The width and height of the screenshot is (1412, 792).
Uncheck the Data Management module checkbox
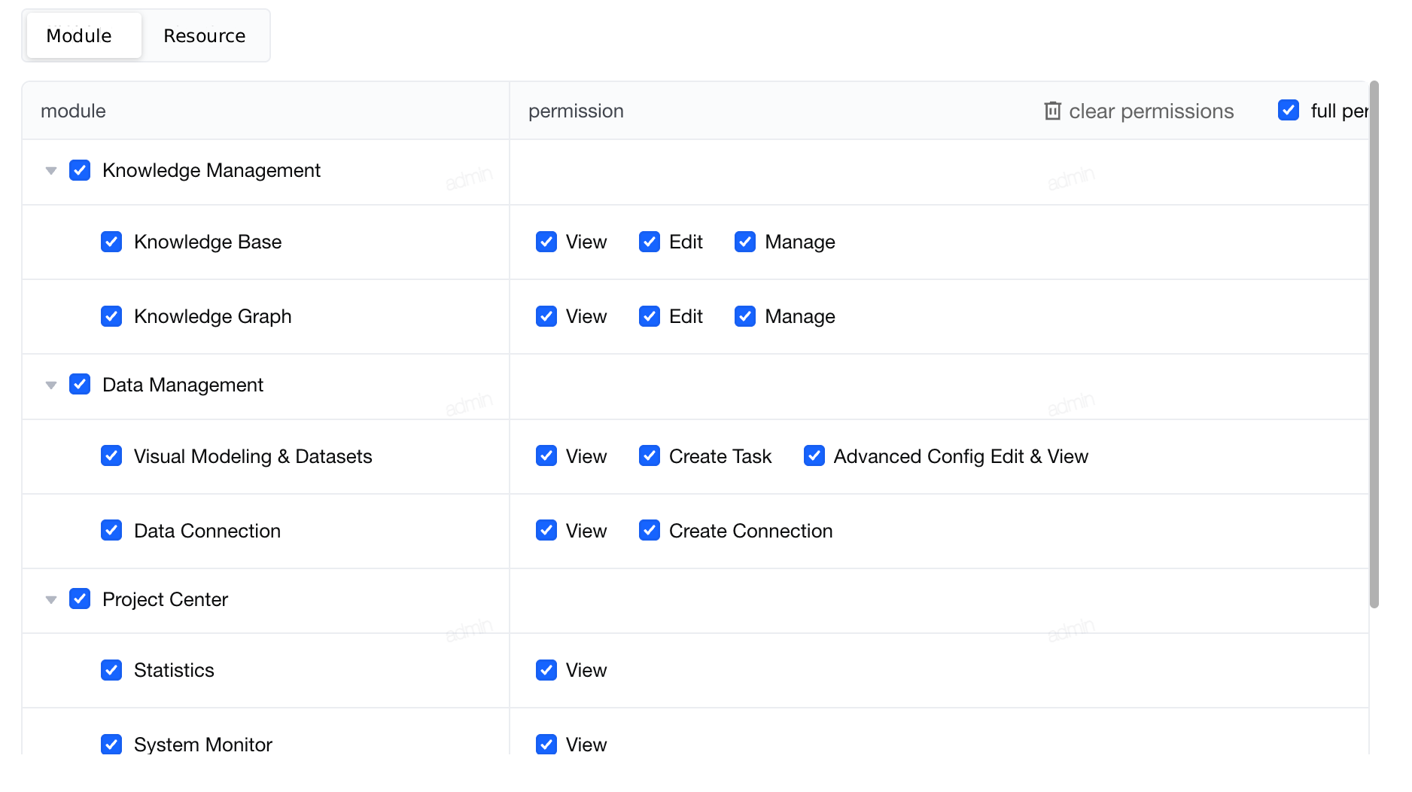click(80, 384)
